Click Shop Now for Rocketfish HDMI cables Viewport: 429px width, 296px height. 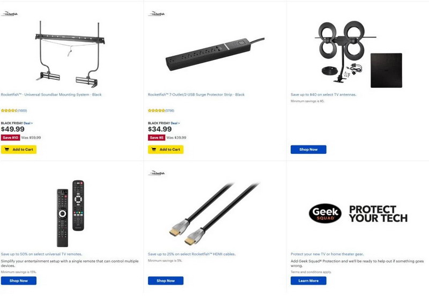[x=166, y=280]
